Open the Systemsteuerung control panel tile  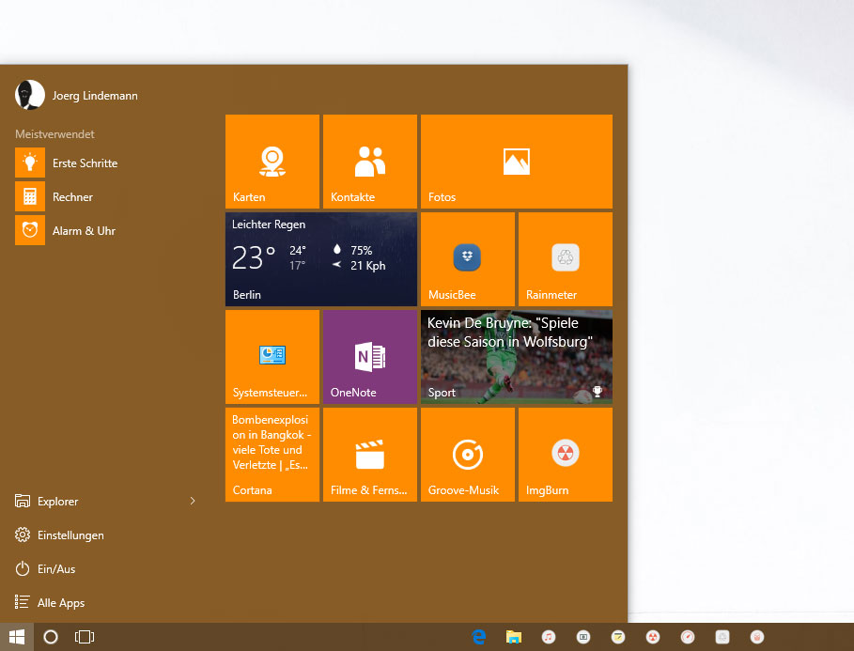pos(272,357)
